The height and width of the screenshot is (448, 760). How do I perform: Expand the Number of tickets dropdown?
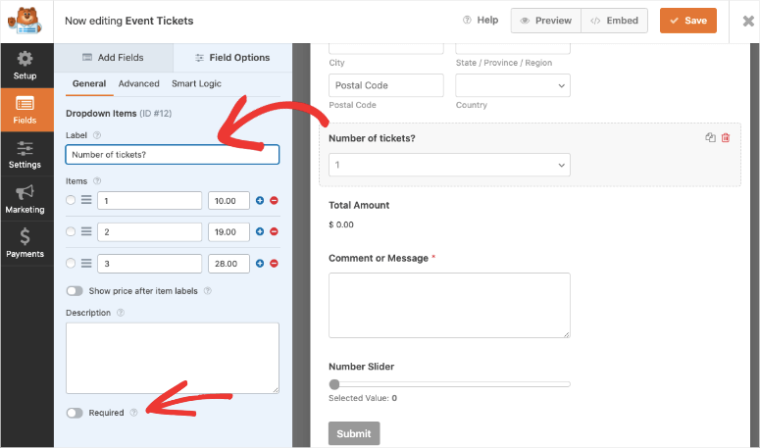tap(449, 165)
